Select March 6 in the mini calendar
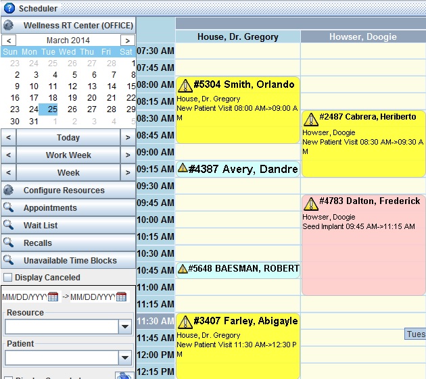 (x=94, y=75)
